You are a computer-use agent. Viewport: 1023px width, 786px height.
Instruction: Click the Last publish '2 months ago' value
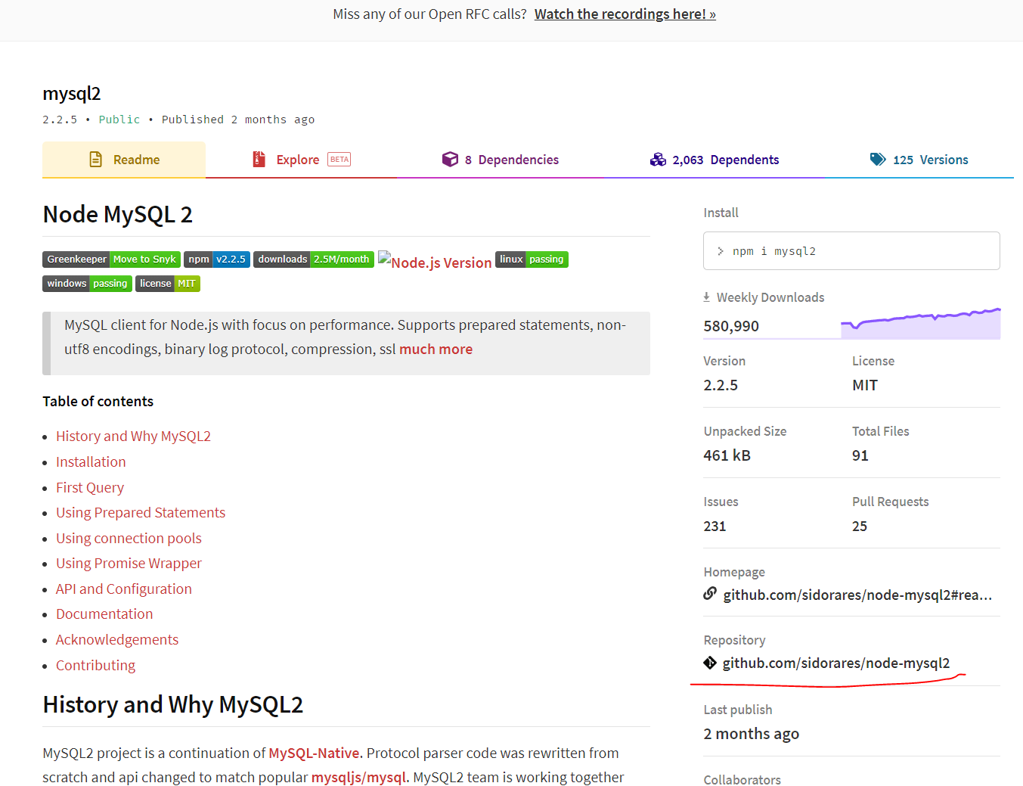(x=752, y=734)
